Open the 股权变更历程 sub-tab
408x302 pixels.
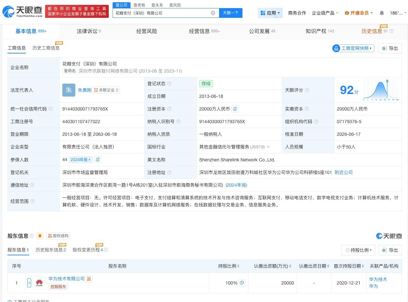tap(88, 250)
